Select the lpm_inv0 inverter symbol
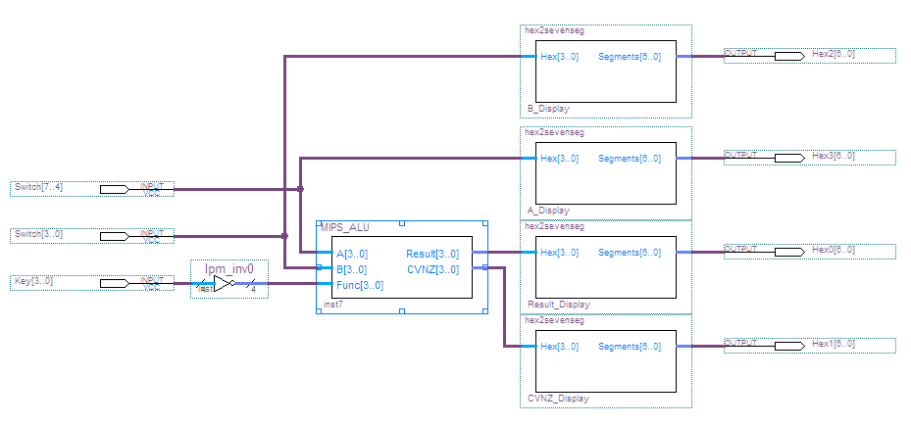This screenshot has height=425, width=911. coord(224,284)
